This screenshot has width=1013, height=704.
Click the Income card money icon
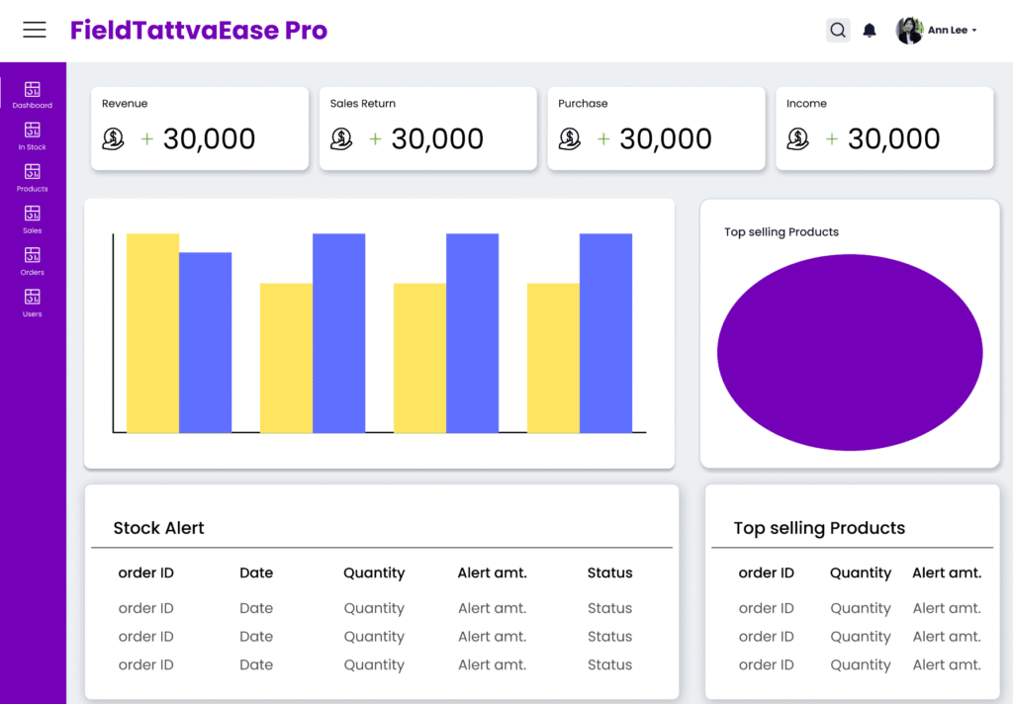tap(798, 139)
